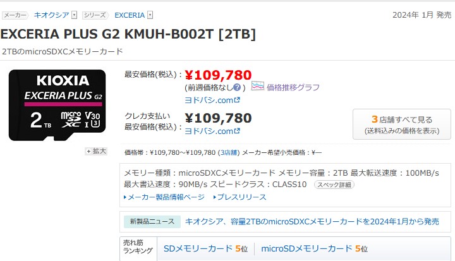The width and height of the screenshot is (455, 261).
Task: Click the 3店舗すべて見る button
Action: [x=402, y=124]
